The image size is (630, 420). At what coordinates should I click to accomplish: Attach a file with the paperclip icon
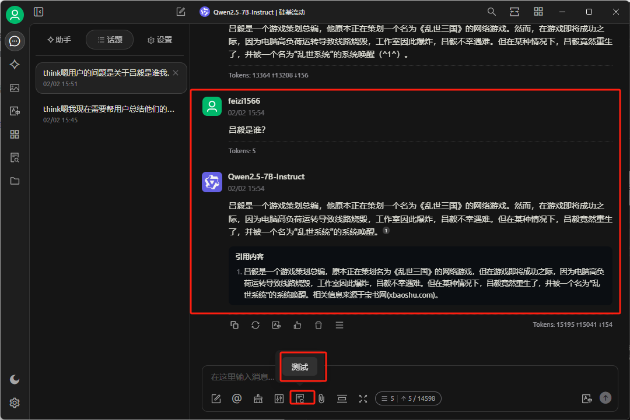(x=321, y=398)
